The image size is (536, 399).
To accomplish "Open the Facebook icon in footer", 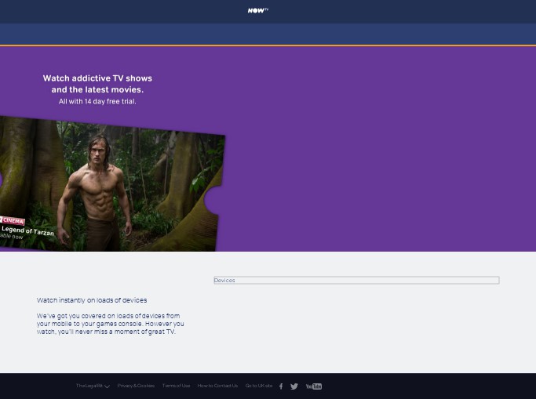I will pyautogui.click(x=281, y=386).
